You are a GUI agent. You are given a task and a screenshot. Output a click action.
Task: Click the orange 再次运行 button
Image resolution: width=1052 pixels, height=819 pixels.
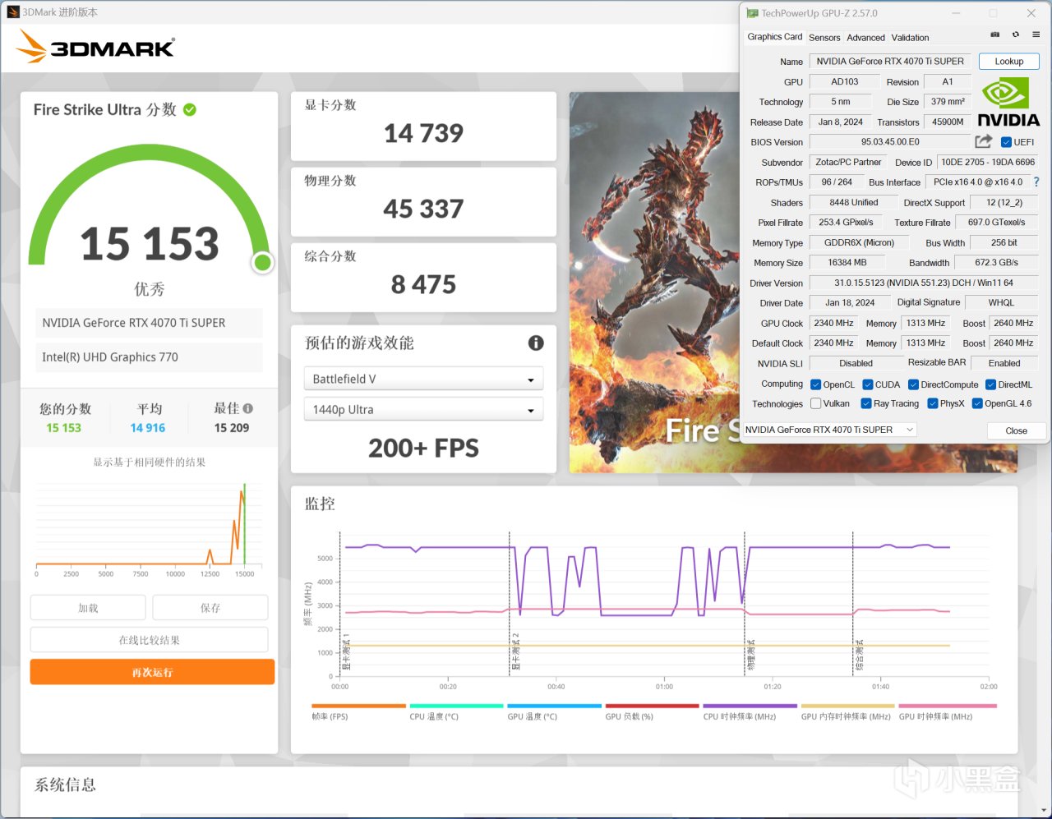point(152,672)
